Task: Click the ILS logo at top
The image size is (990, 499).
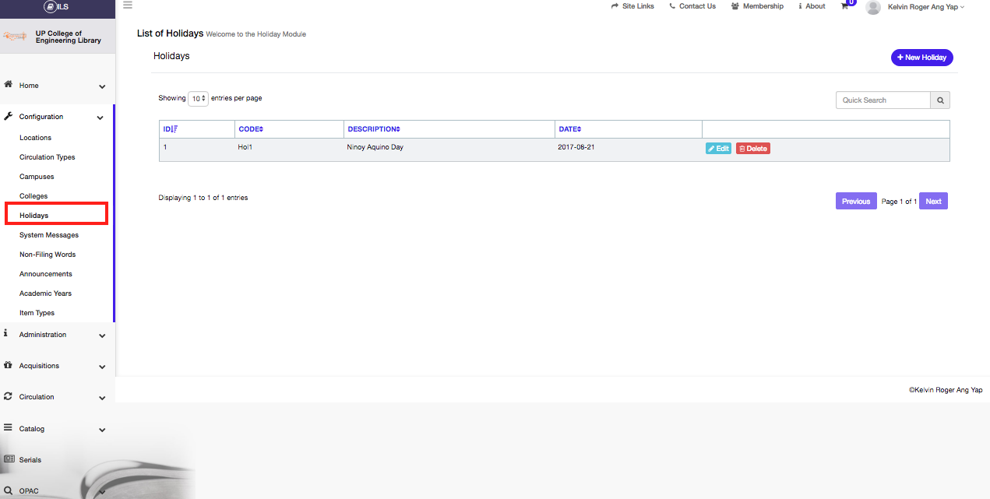Action: (57, 6)
